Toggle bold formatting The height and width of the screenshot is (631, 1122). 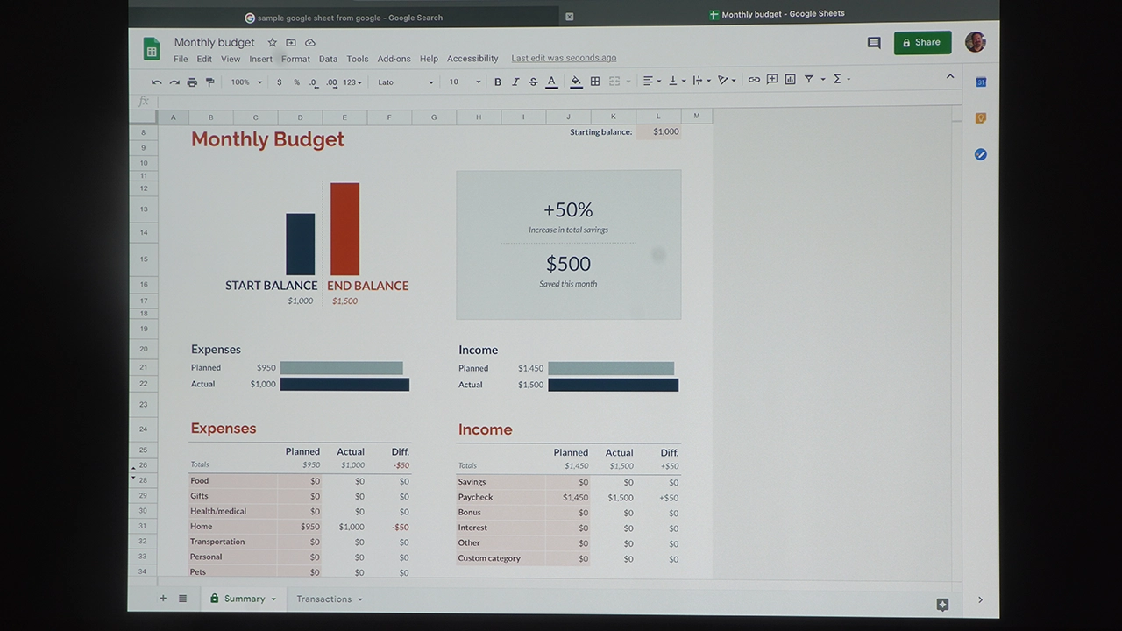coord(498,82)
